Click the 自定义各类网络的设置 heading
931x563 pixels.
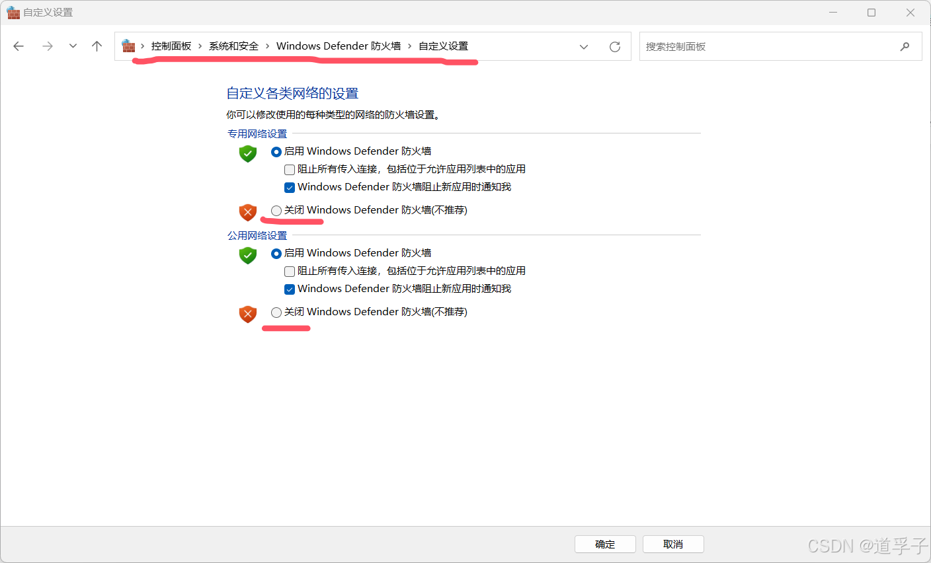pyautogui.click(x=292, y=93)
